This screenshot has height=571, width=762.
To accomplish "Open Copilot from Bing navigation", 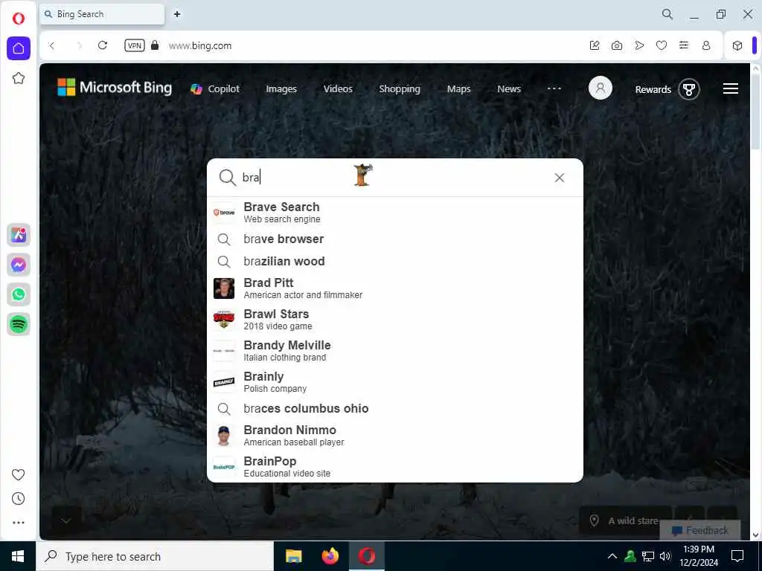I will [x=215, y=89].
